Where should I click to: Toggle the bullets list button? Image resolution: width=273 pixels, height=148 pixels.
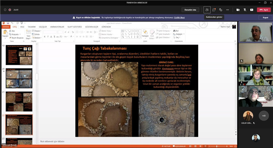pos(77,32)
